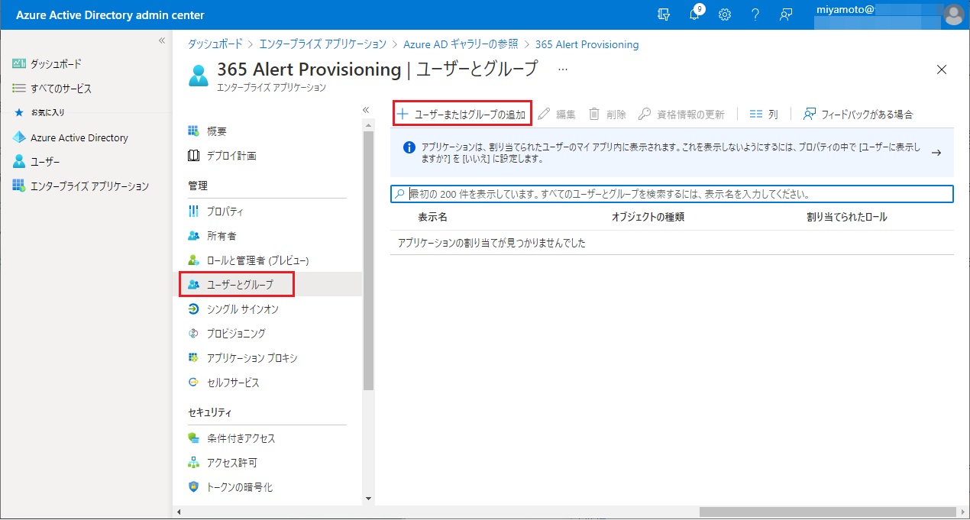
Task: Click the help question mark icon
Action: [755, 15]
